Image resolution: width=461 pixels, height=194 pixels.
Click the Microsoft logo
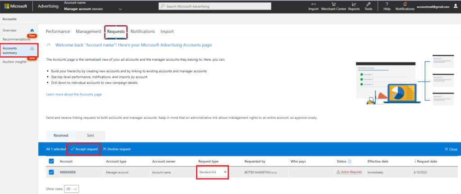[16, 6]
